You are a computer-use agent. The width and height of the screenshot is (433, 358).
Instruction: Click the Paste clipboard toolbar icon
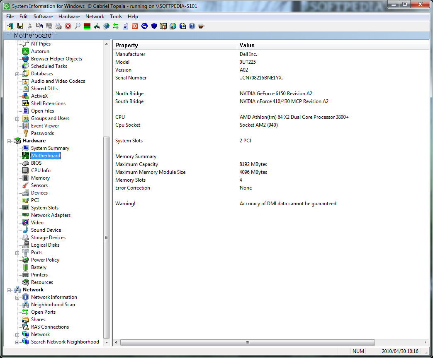(x=49, y=26)
